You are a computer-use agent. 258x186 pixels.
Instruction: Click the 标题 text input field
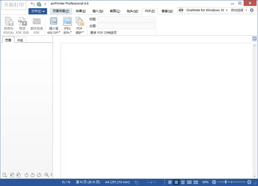pyautogui.click(x=126, y=19)
